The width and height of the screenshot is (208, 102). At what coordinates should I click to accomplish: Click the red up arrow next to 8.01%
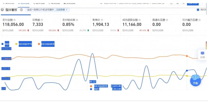118,30
